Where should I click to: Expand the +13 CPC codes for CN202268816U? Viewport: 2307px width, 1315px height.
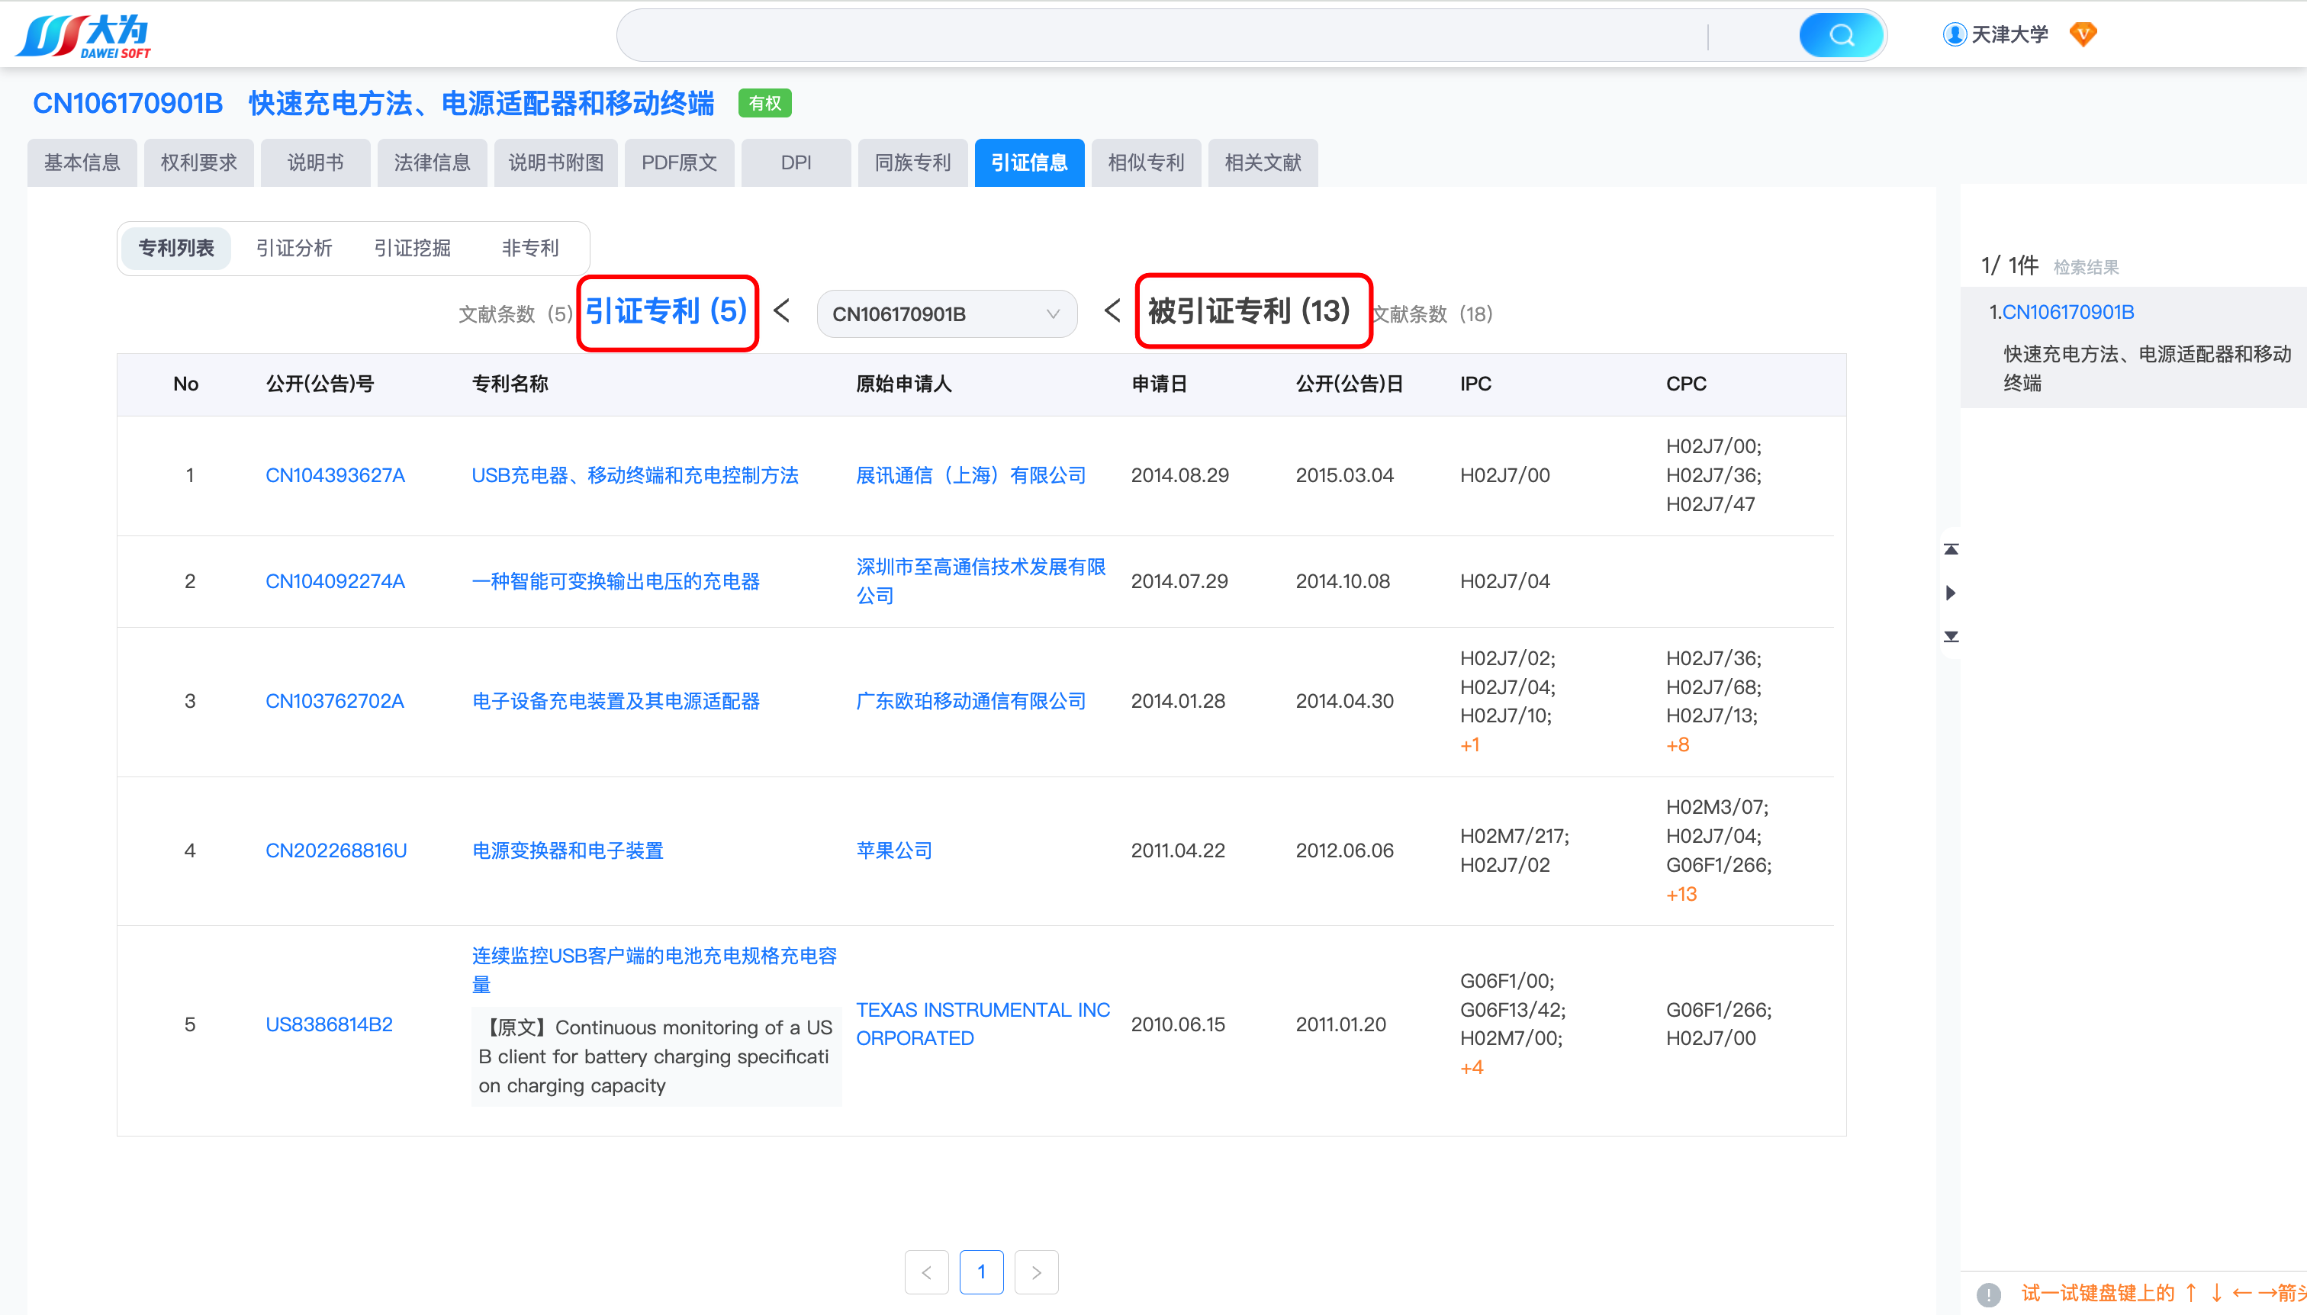1681,894
